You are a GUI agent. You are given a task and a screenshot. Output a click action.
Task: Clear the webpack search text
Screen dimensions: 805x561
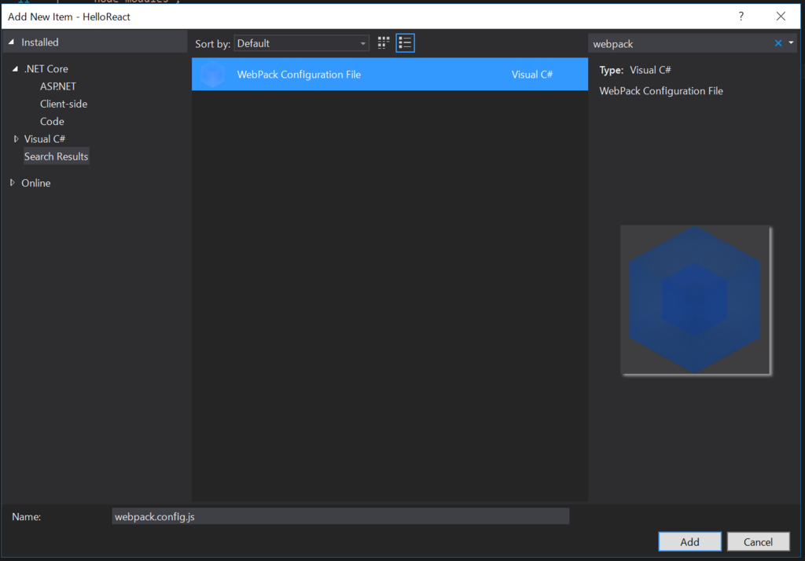[x=778, y=43]
